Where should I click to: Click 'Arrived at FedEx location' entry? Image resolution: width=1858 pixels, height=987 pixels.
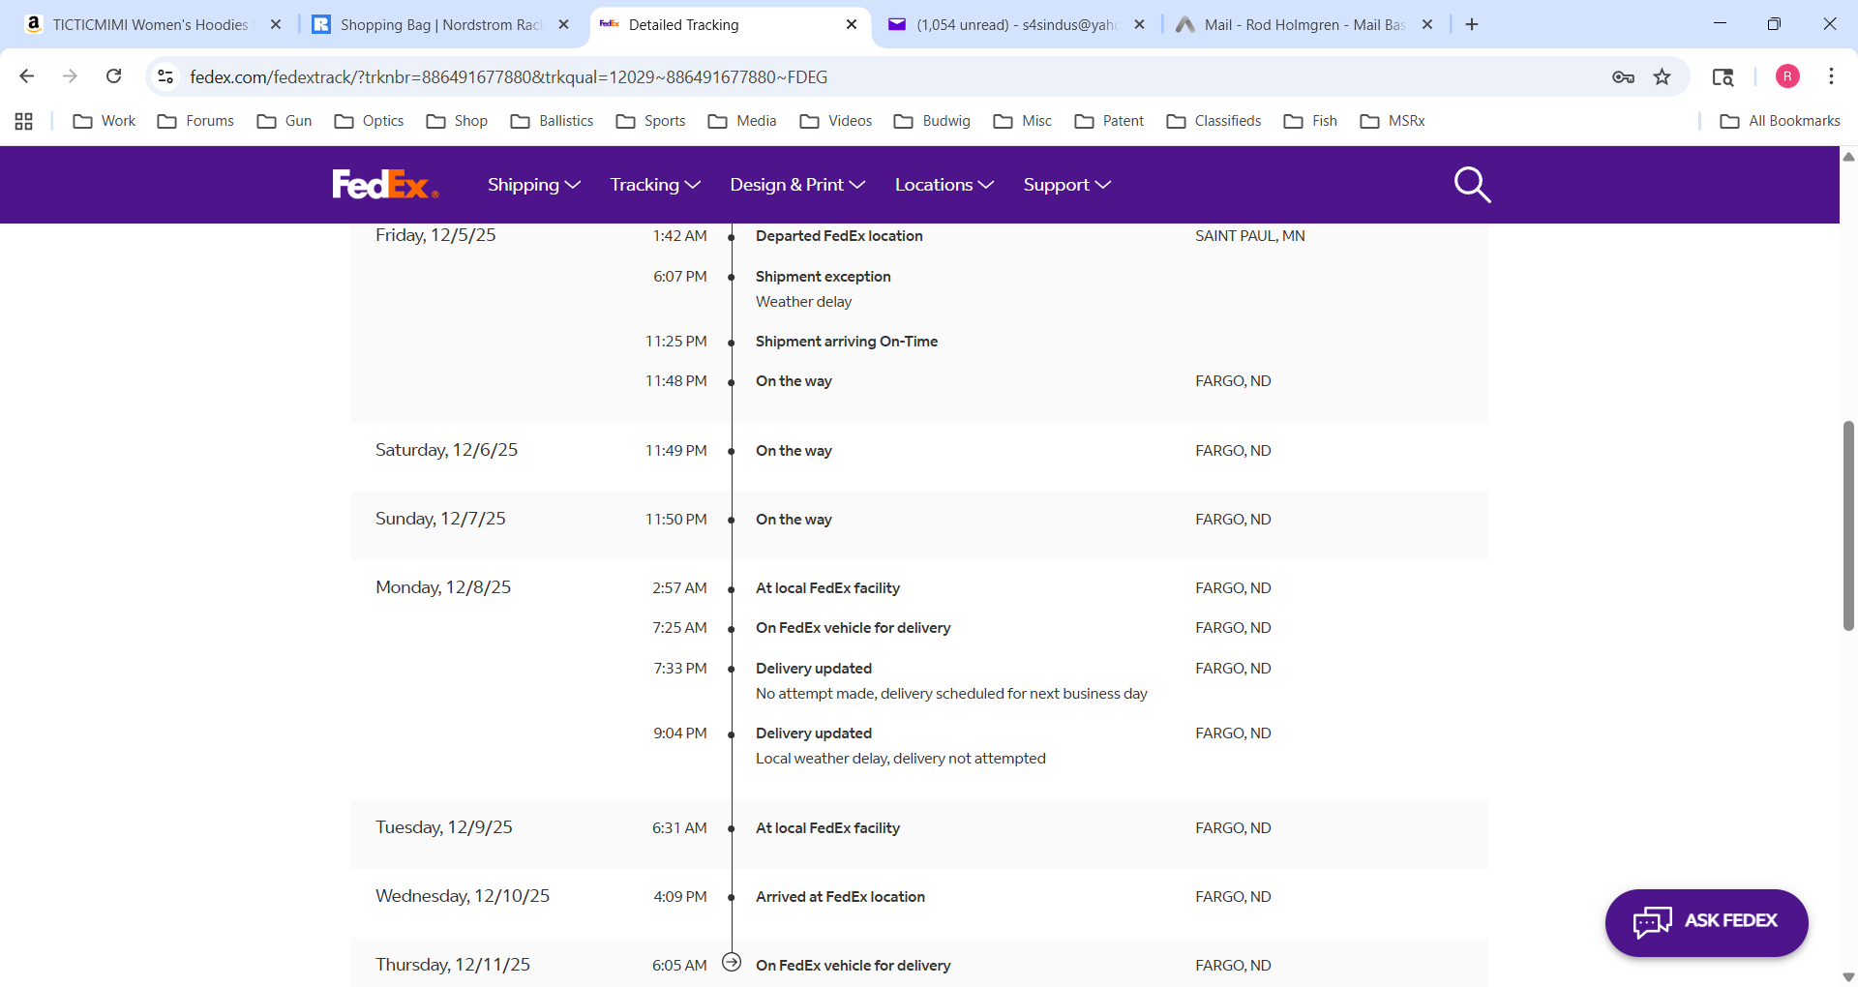(x=840, y=897)
